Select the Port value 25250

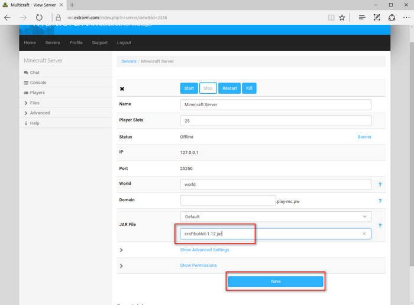pyautogui.click(x=186, y=169)
